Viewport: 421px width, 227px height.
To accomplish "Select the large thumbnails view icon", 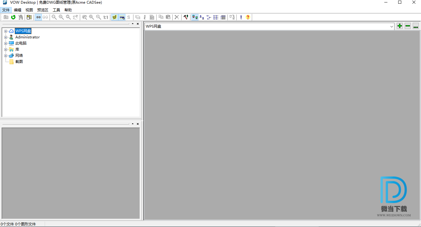I will coord(195,17).
